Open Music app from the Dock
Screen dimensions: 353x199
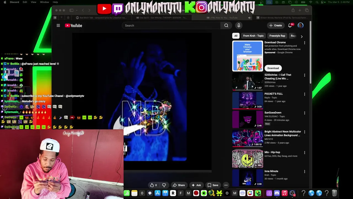point(285,193)
